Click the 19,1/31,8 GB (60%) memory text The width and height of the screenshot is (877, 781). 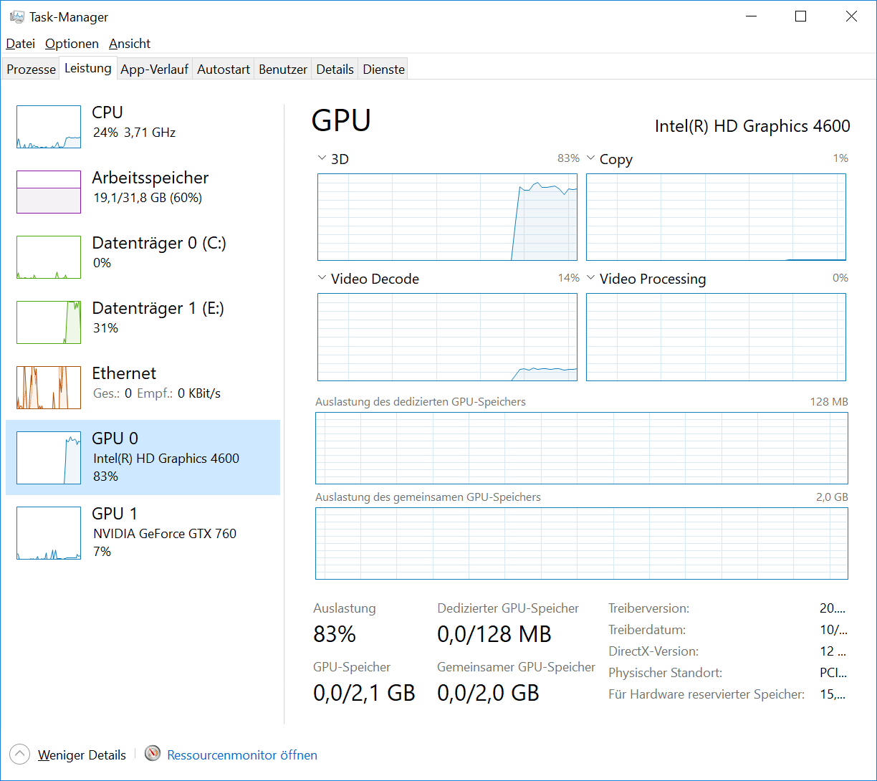pyautogui.click(x=148, y=198)
